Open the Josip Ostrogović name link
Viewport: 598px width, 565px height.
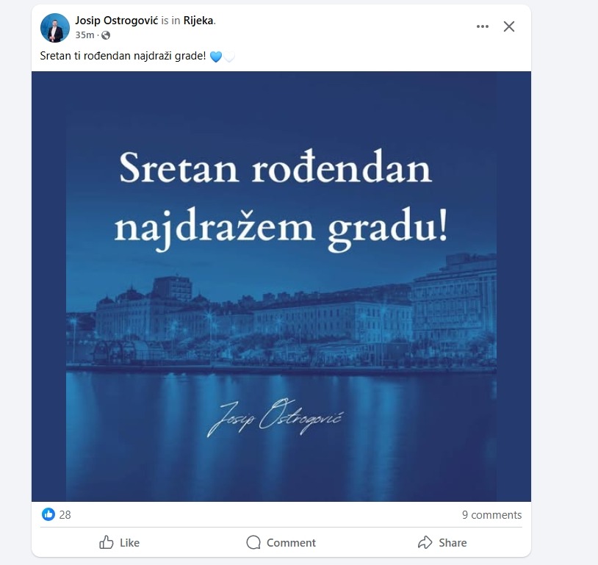pos(116,21)
